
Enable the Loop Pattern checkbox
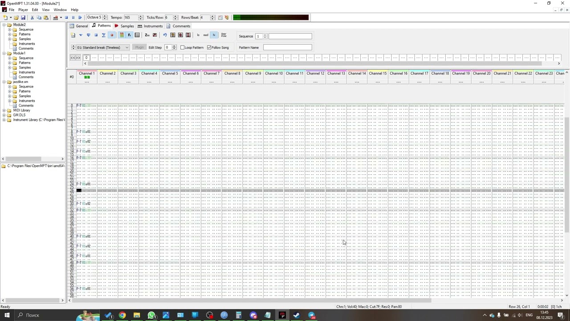(182, 48)
